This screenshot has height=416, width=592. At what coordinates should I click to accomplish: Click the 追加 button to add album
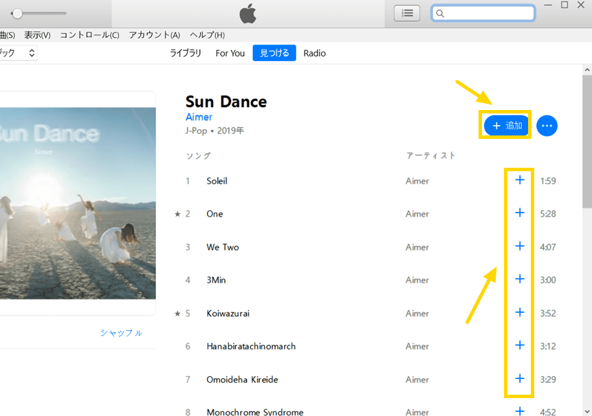click(506, 125)
